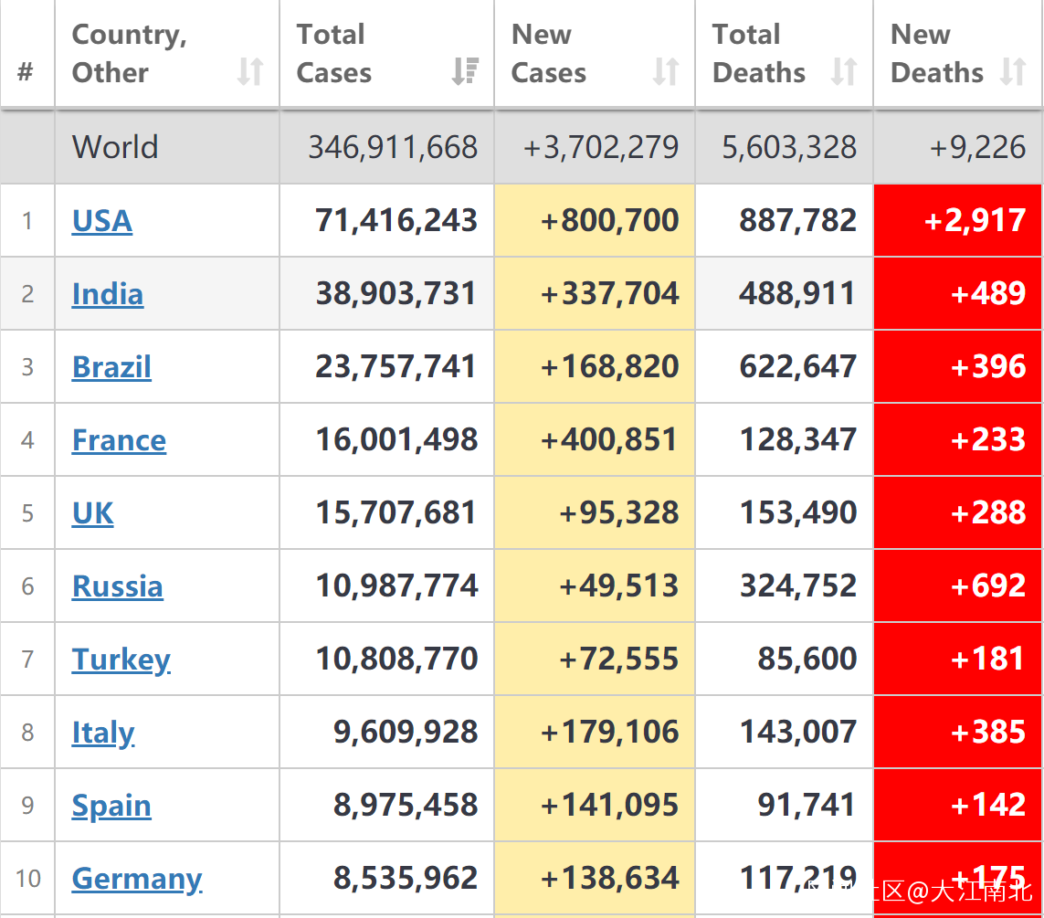Click the # rank column header
The width and height of the screenshot is (1044, 918).
(x=26, y=71)
